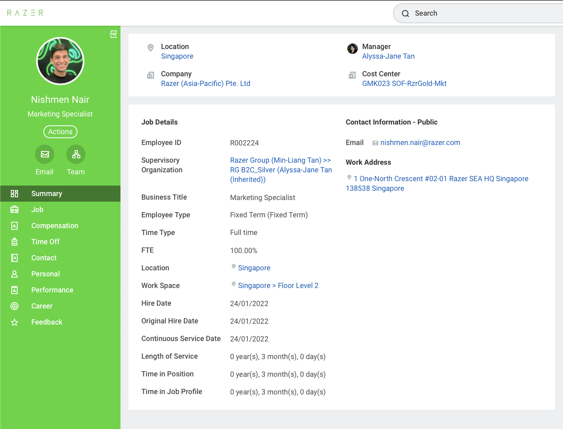Click the Job briefcase icon

pos(14,210)
